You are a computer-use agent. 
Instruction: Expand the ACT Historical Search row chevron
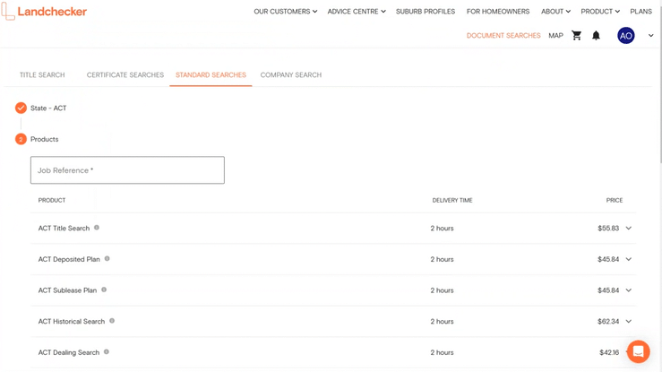point(629,321)
